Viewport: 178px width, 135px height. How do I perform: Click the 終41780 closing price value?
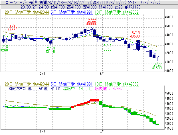106,7
